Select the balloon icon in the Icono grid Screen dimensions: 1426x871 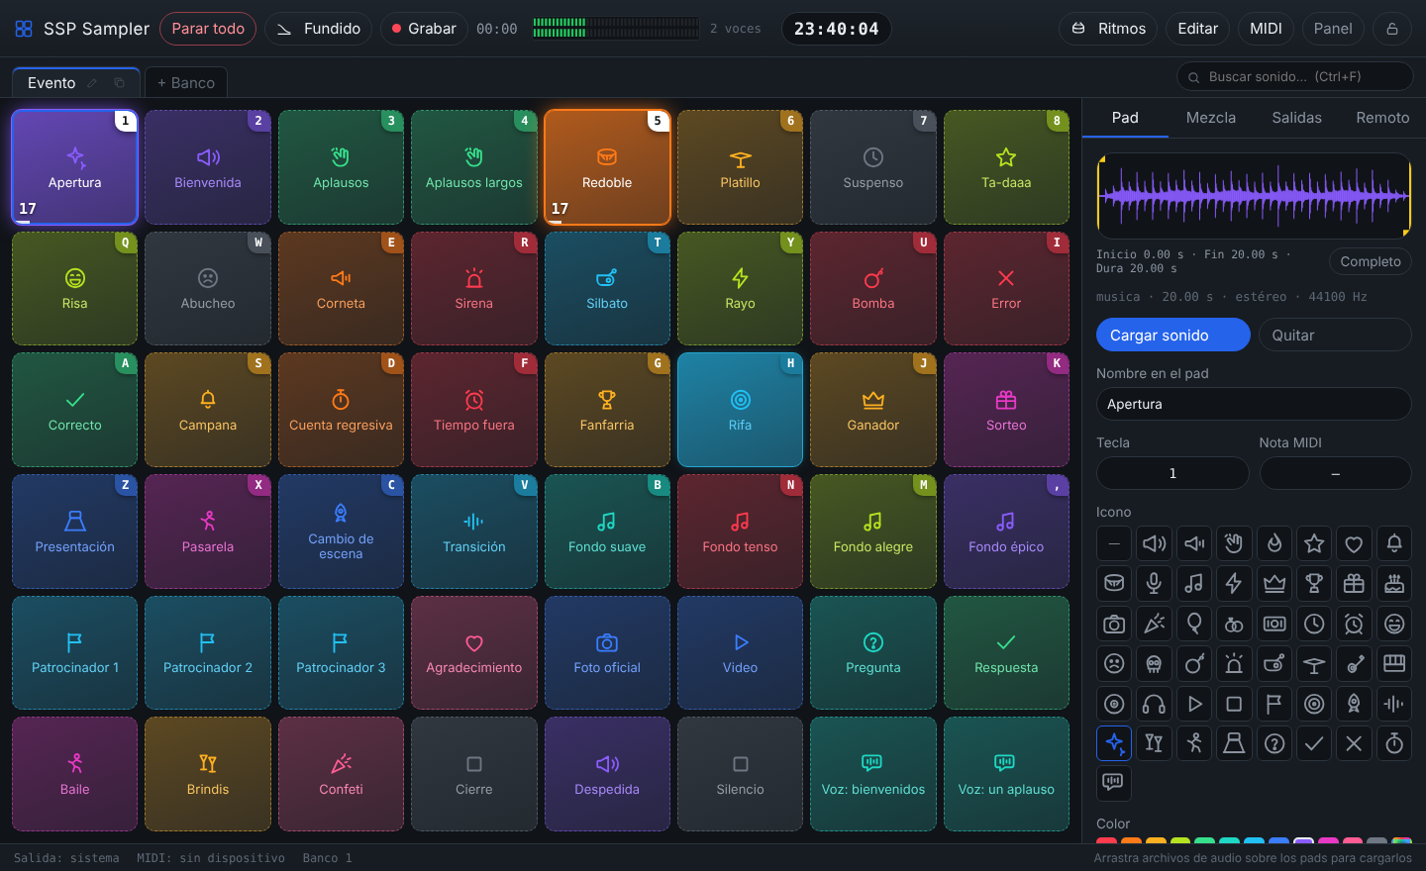click(1194, 624)
